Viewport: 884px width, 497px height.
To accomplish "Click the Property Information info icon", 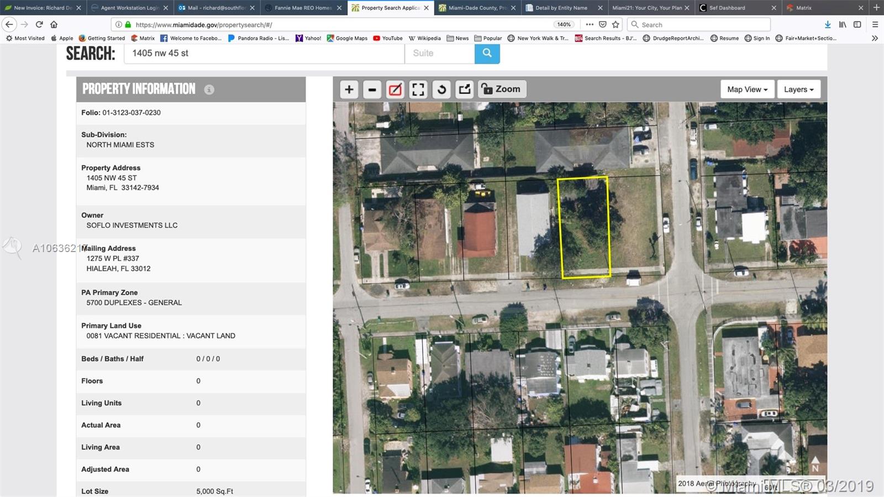I will click(209, 90).
